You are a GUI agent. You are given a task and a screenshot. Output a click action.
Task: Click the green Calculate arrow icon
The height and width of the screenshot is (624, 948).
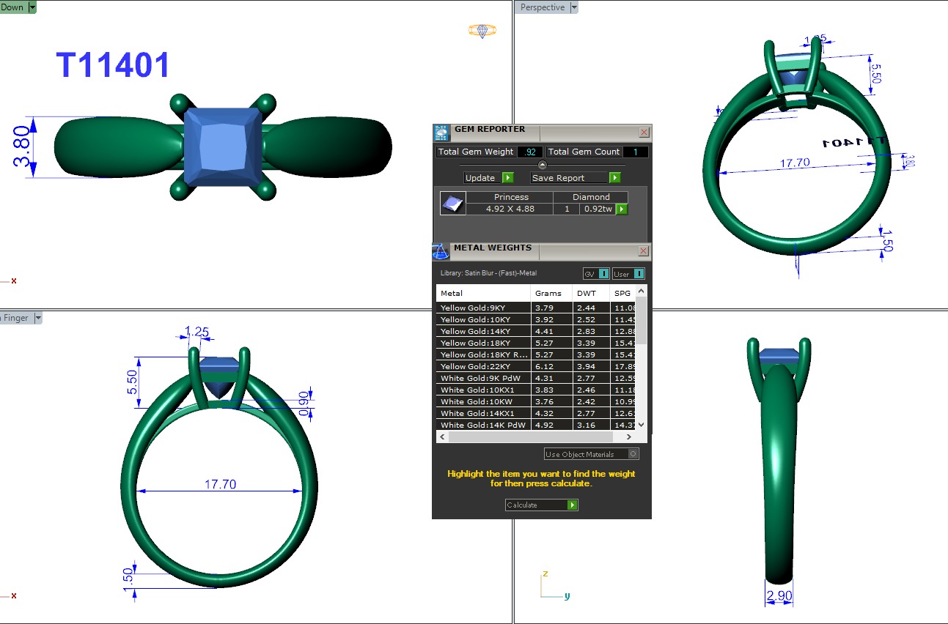click(x=572, y=505)
